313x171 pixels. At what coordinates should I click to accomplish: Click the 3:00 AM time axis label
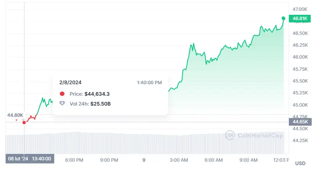(x=179, y=160)
